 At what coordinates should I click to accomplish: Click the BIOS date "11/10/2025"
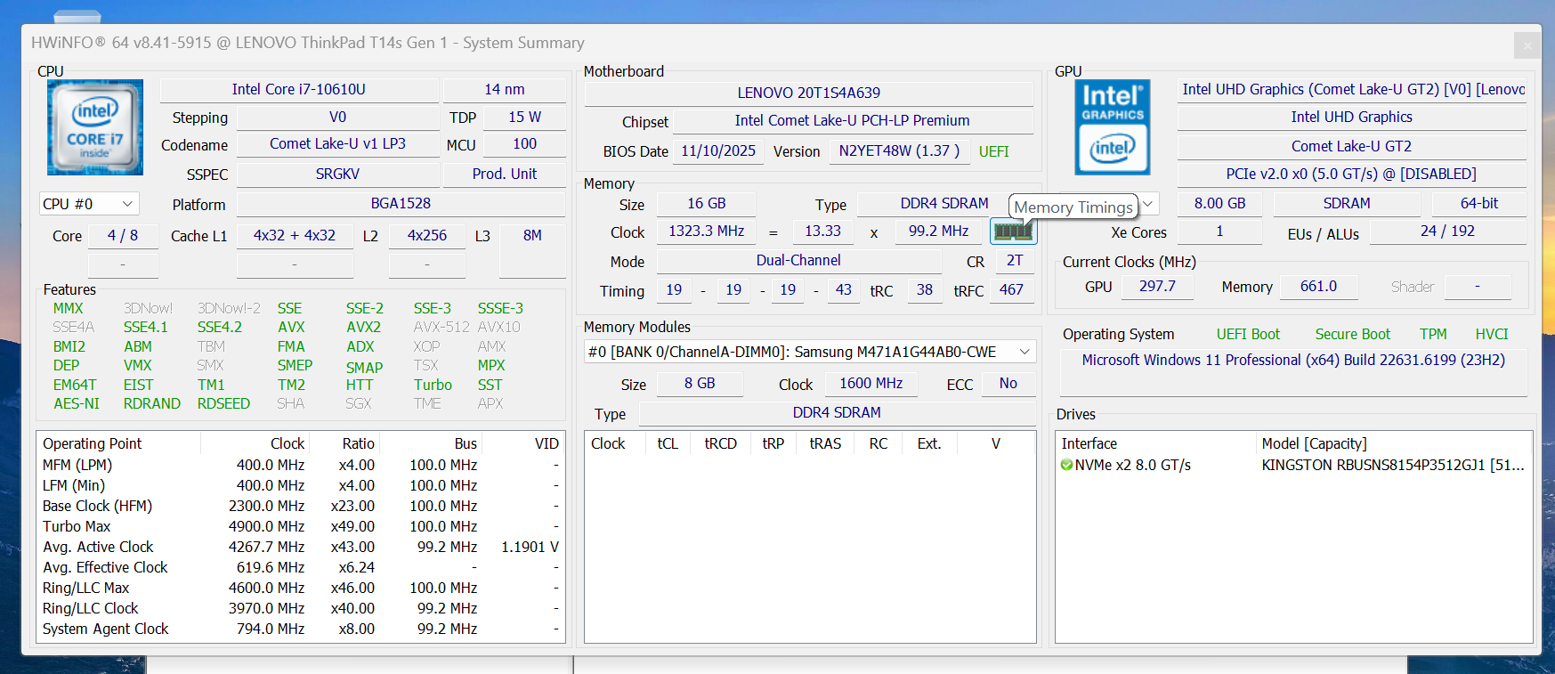(718, 150)
